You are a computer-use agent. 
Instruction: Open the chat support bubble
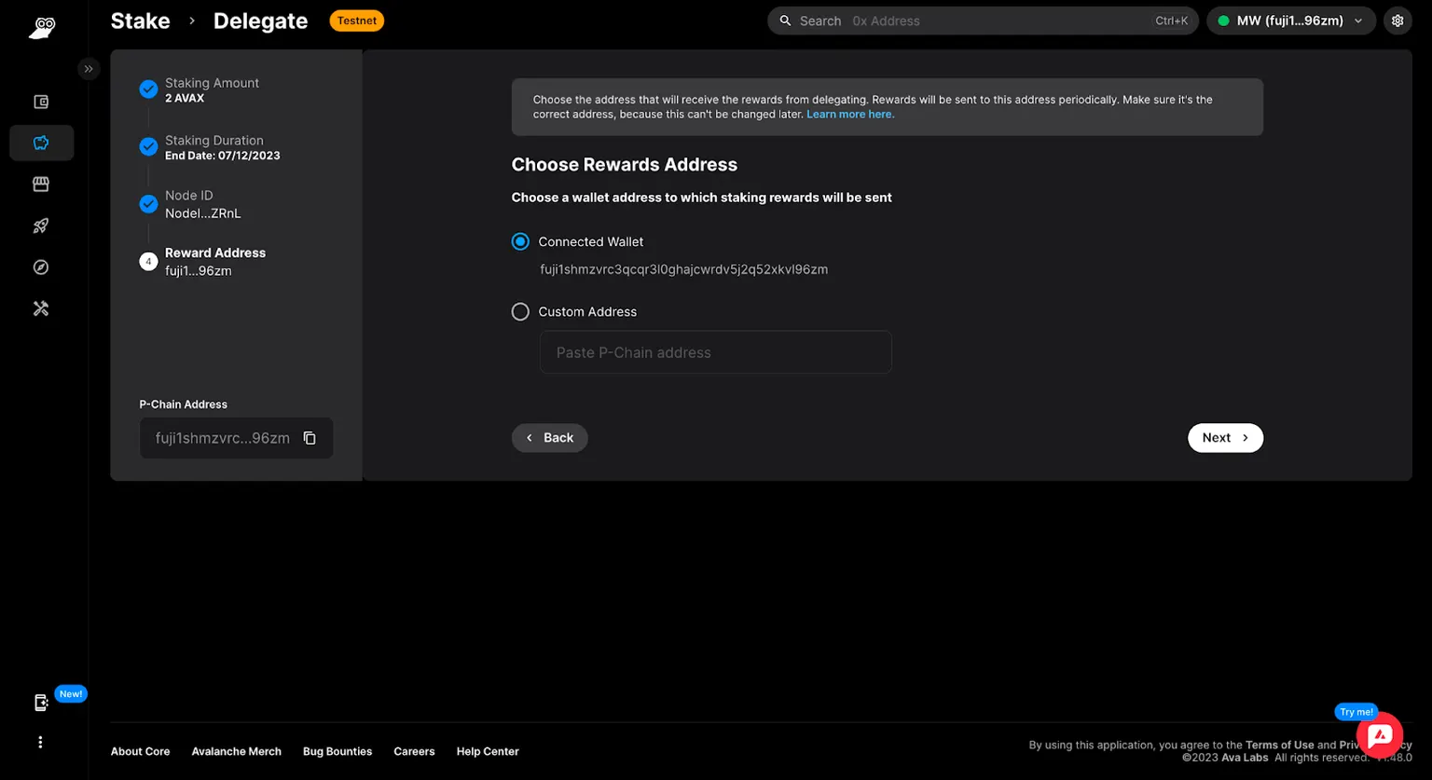click(x=1380, y=735)
